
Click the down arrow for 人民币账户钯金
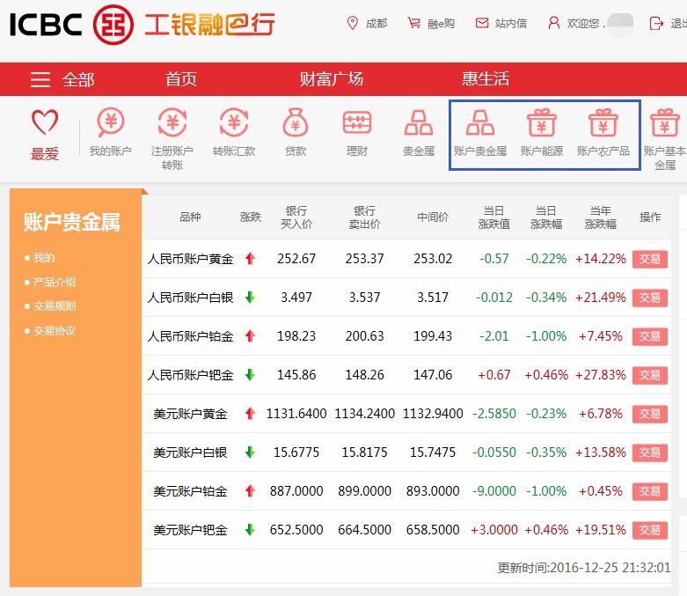point(250,375)
